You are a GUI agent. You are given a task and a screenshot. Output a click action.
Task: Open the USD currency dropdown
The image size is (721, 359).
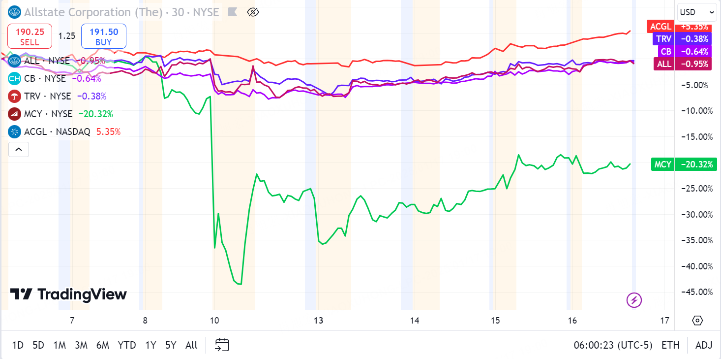click(697, 12)
